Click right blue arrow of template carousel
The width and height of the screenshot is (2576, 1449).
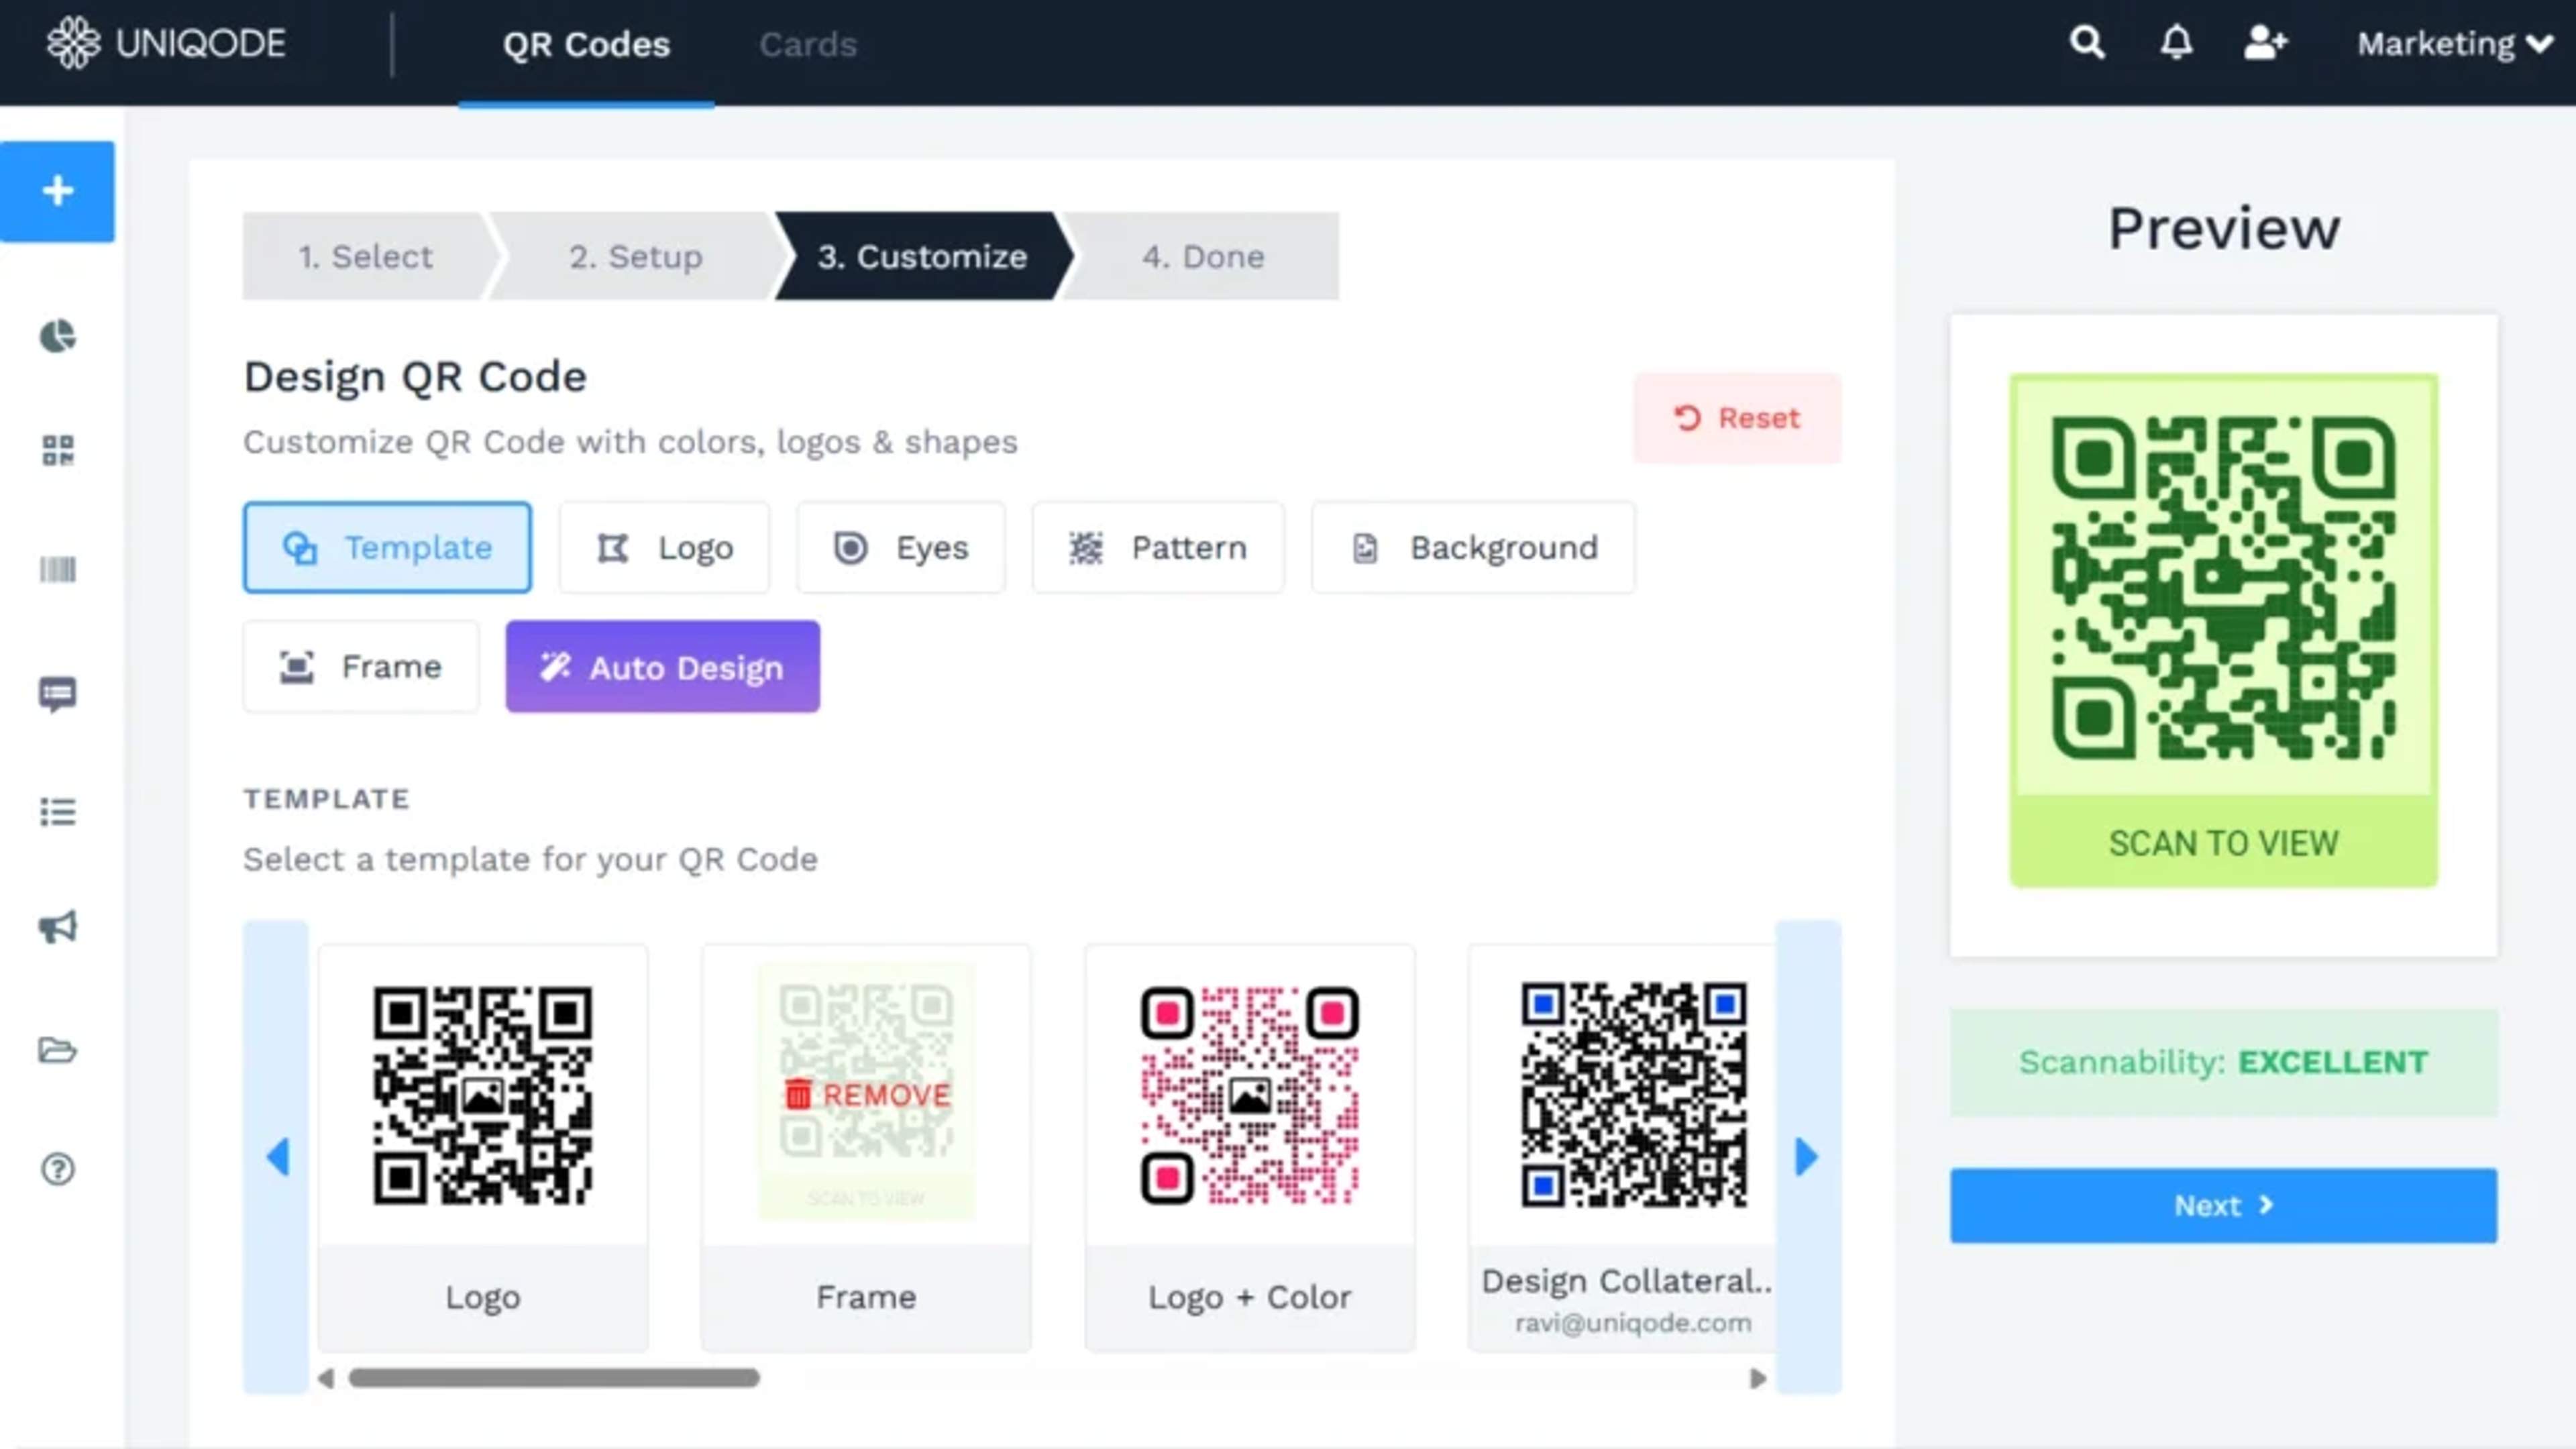[1808, 1157]
